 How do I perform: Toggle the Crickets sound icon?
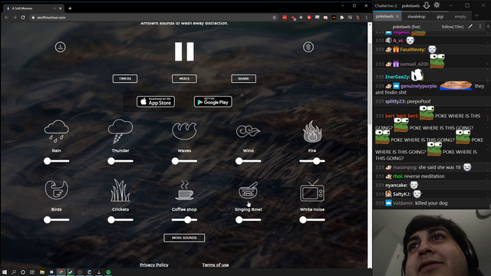[x=120, y=190]
